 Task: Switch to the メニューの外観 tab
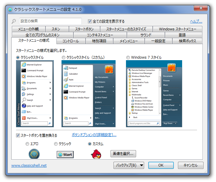click(x=29, y=29)
